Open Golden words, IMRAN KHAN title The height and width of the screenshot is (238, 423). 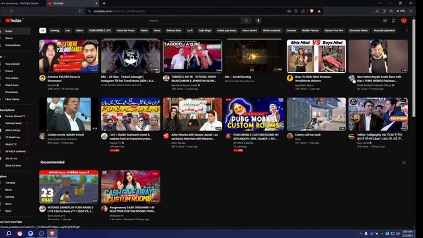point(65,135)
